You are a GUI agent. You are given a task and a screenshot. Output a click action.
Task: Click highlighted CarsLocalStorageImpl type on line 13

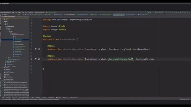[121, 59]
